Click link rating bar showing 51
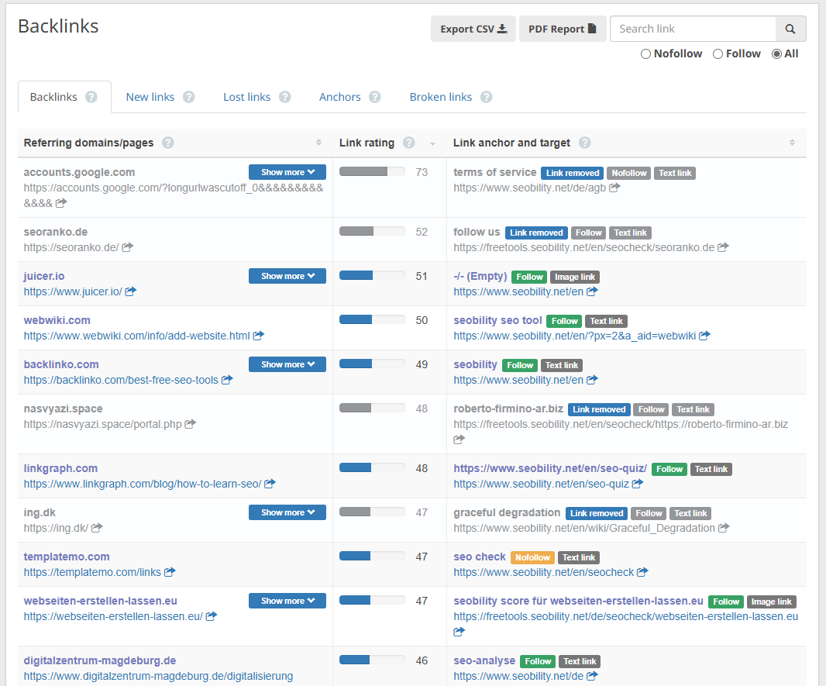This screenshot has width=826, height=686. (372, 275)
